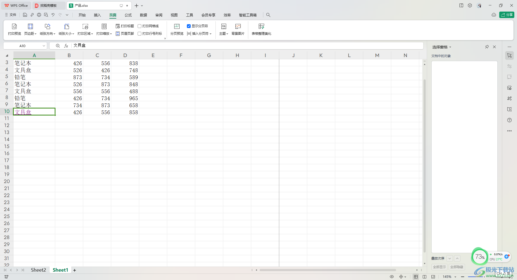Expand the page setup dialog launcher arrow
This screenshot has height=280, width=517.
[165, 38]
